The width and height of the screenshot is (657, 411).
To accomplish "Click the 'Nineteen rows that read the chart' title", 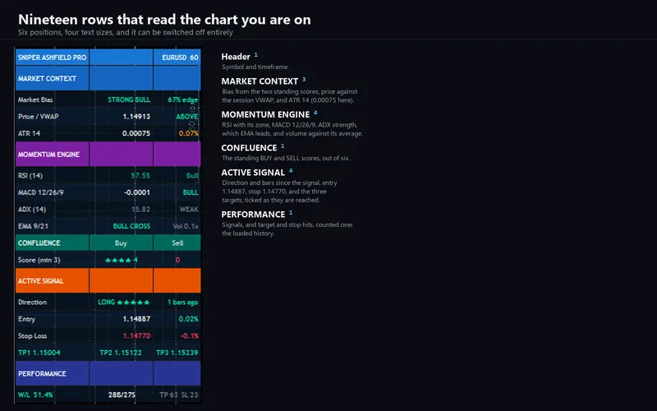I will (x=164, y=19).
